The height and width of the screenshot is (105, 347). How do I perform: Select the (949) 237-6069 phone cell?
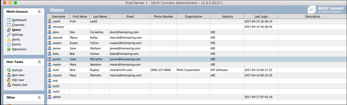tap(163, 70)
